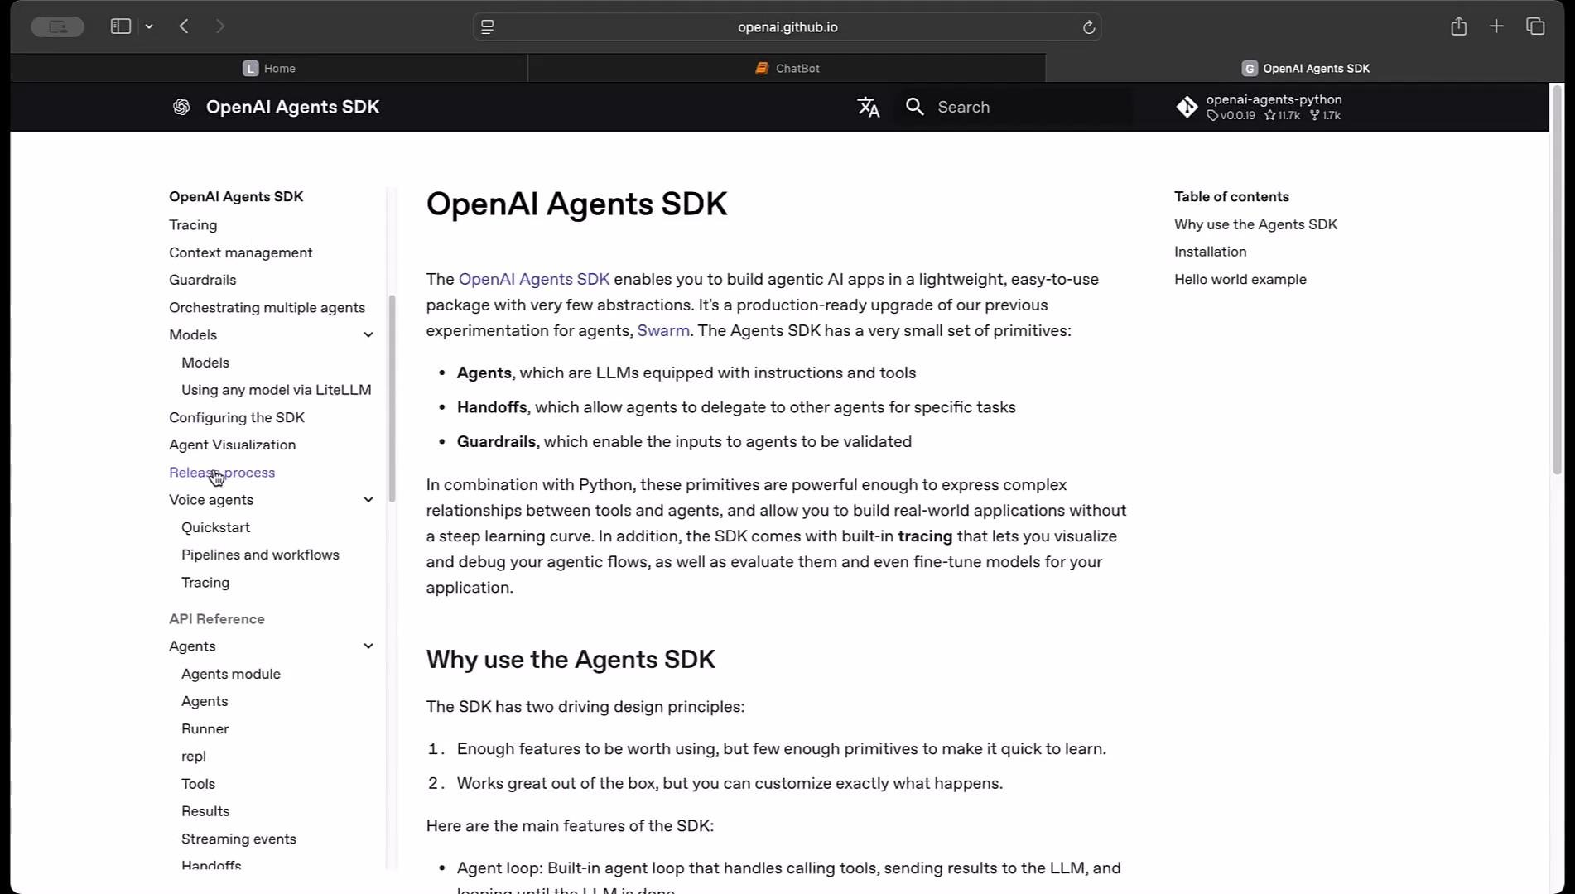Viewport: 1575px width, 894px height.
Task: Open the Guardrails sidebar page
Action: 203,280
